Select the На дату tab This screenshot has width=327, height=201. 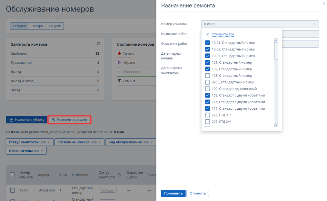55,26
